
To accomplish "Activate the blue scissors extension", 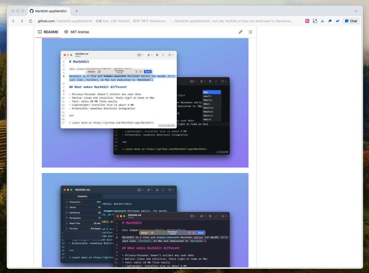I will pyautogui.click(x=322, y=21).
